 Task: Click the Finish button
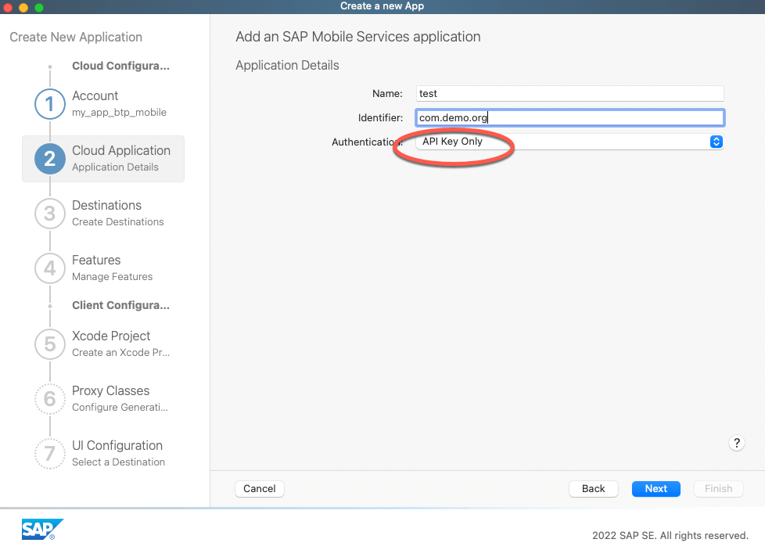[718, 488]
